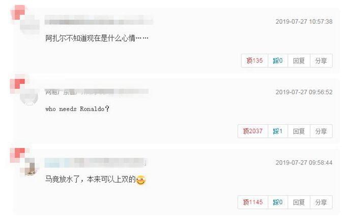Downvote the 马竞放水了 comment
346x220 pixels.
coord(278,202)
